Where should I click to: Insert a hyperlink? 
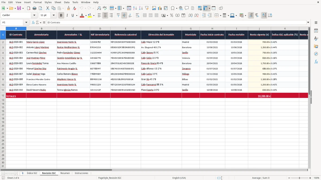181,8
